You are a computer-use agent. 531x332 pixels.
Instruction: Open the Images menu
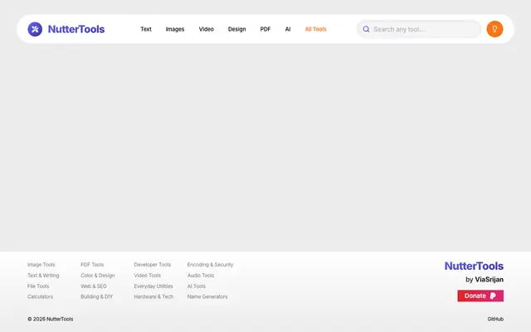[175, 29]
